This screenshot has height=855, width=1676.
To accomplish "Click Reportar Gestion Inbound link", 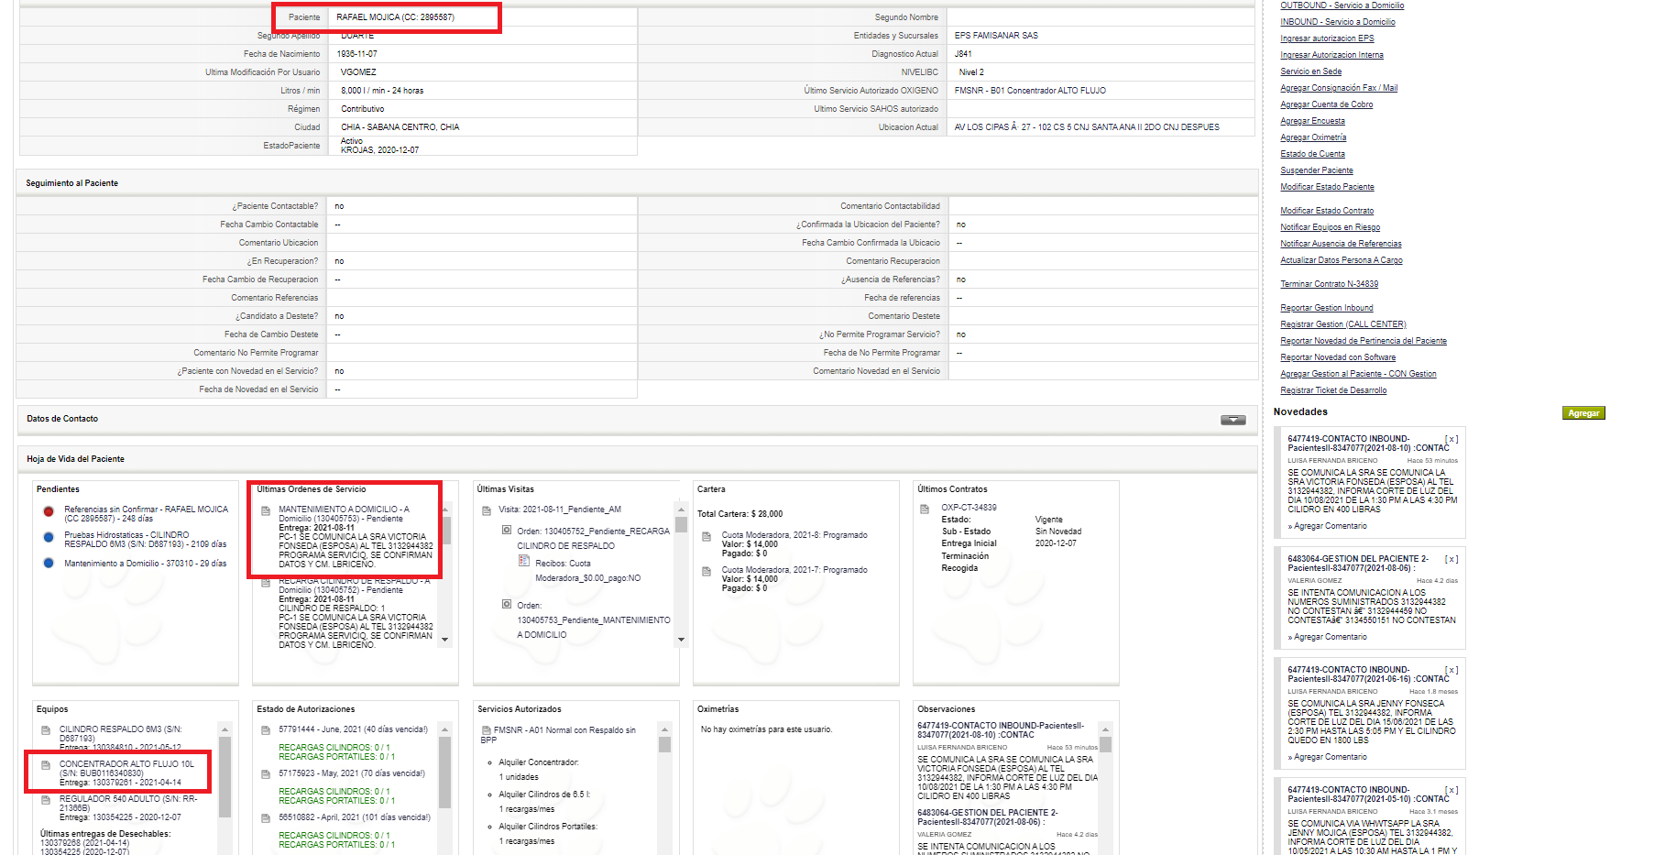I will click(1327, 308).
